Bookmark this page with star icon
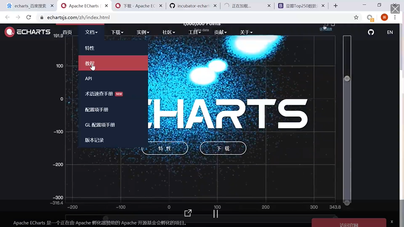 (356, 17)
